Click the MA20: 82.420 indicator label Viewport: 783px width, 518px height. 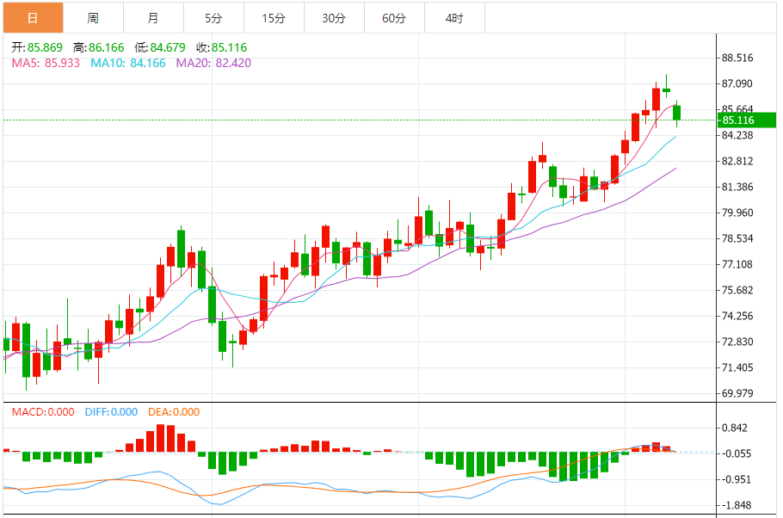coord(213,63)
